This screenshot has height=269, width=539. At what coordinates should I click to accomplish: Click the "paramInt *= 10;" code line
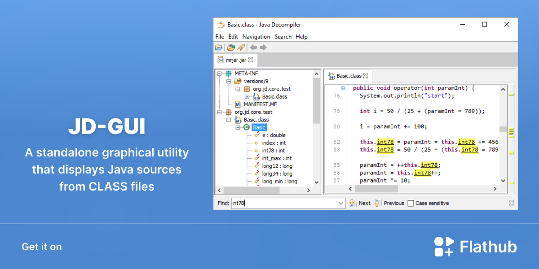(385, 180)
